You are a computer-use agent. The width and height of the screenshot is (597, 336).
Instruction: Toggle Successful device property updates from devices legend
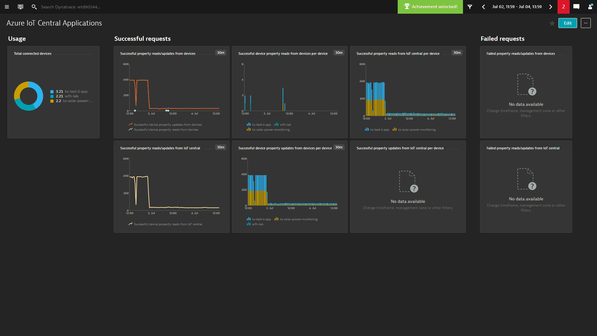(x=165, y=125)
